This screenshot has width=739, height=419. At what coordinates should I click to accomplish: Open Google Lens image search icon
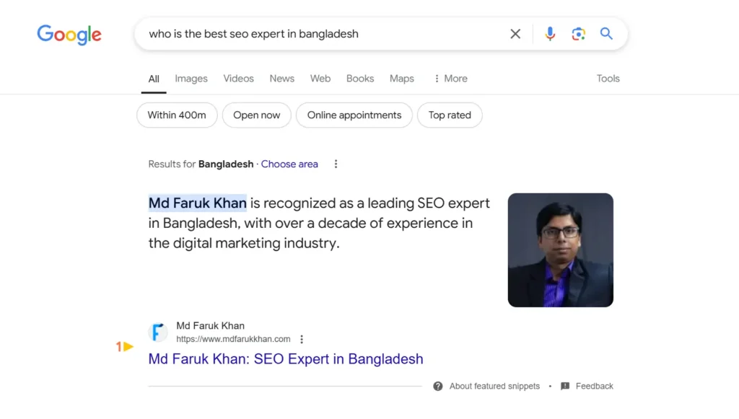click(578, 34)
